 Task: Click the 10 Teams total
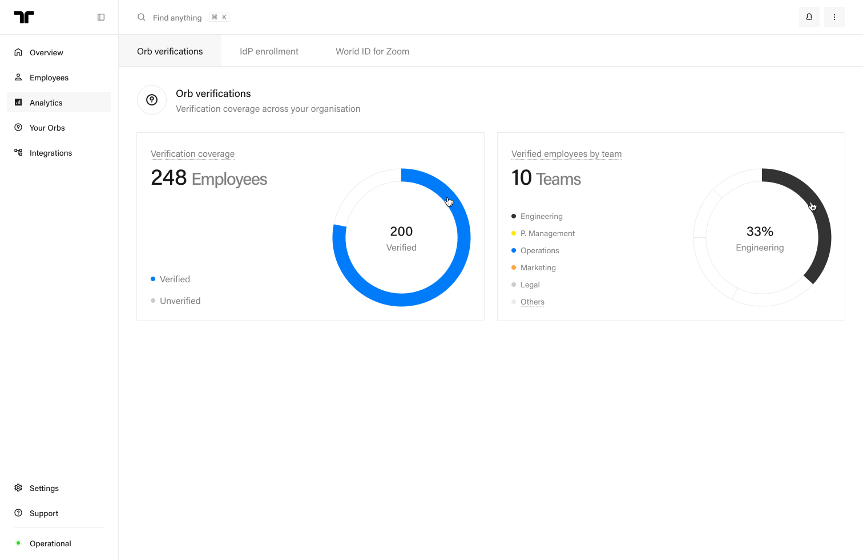click(x=546, y=178)
